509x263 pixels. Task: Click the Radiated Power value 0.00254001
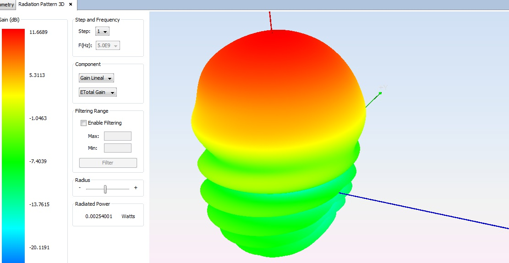99,216
